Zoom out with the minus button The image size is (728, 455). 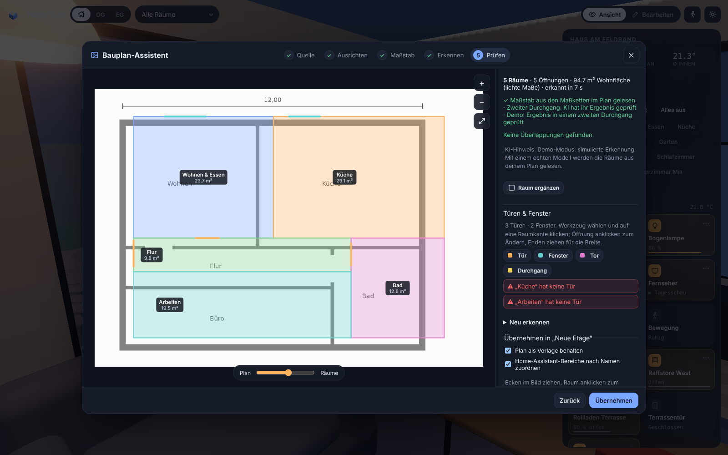click(x=482, y=102)
